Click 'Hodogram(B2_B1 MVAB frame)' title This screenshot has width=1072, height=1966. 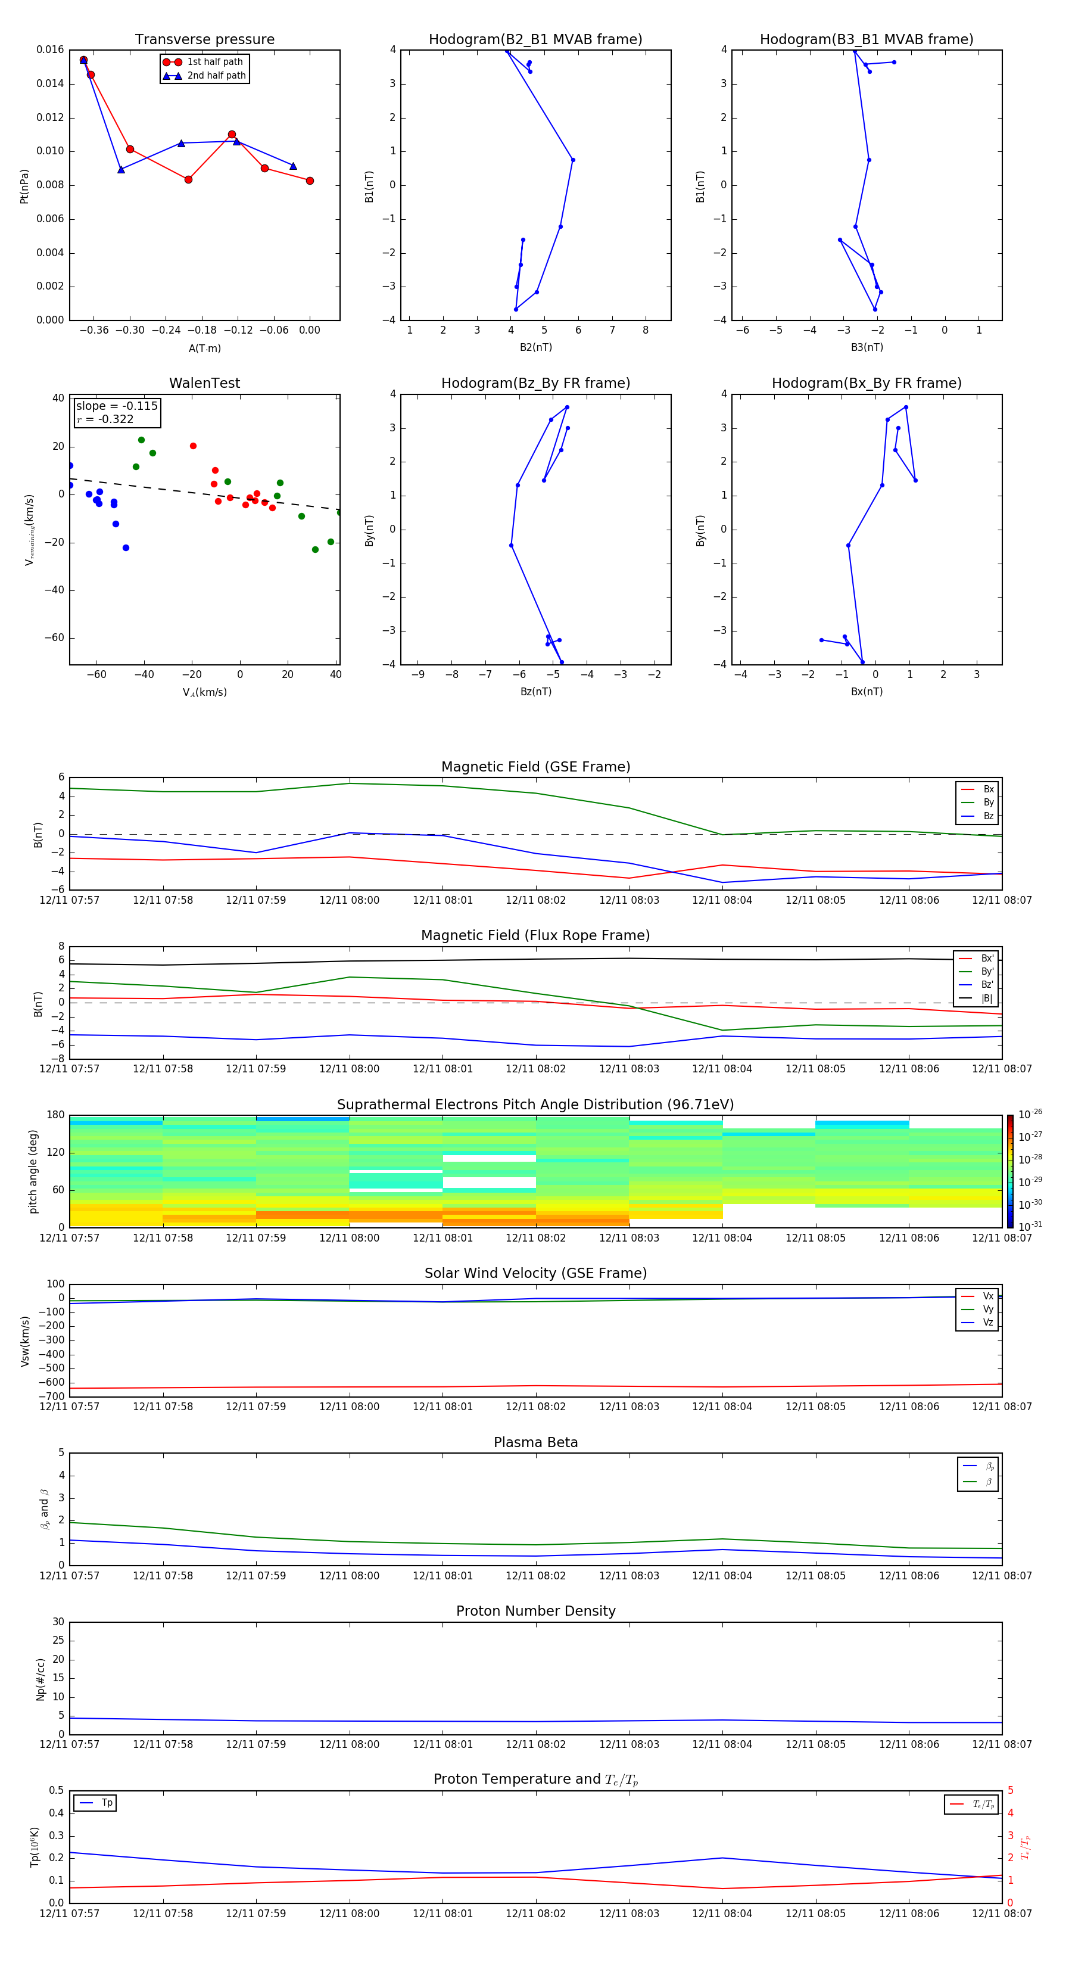(535, 40)
